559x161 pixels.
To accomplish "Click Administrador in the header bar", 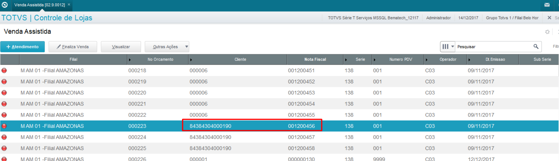I will [x=438, y=18].
